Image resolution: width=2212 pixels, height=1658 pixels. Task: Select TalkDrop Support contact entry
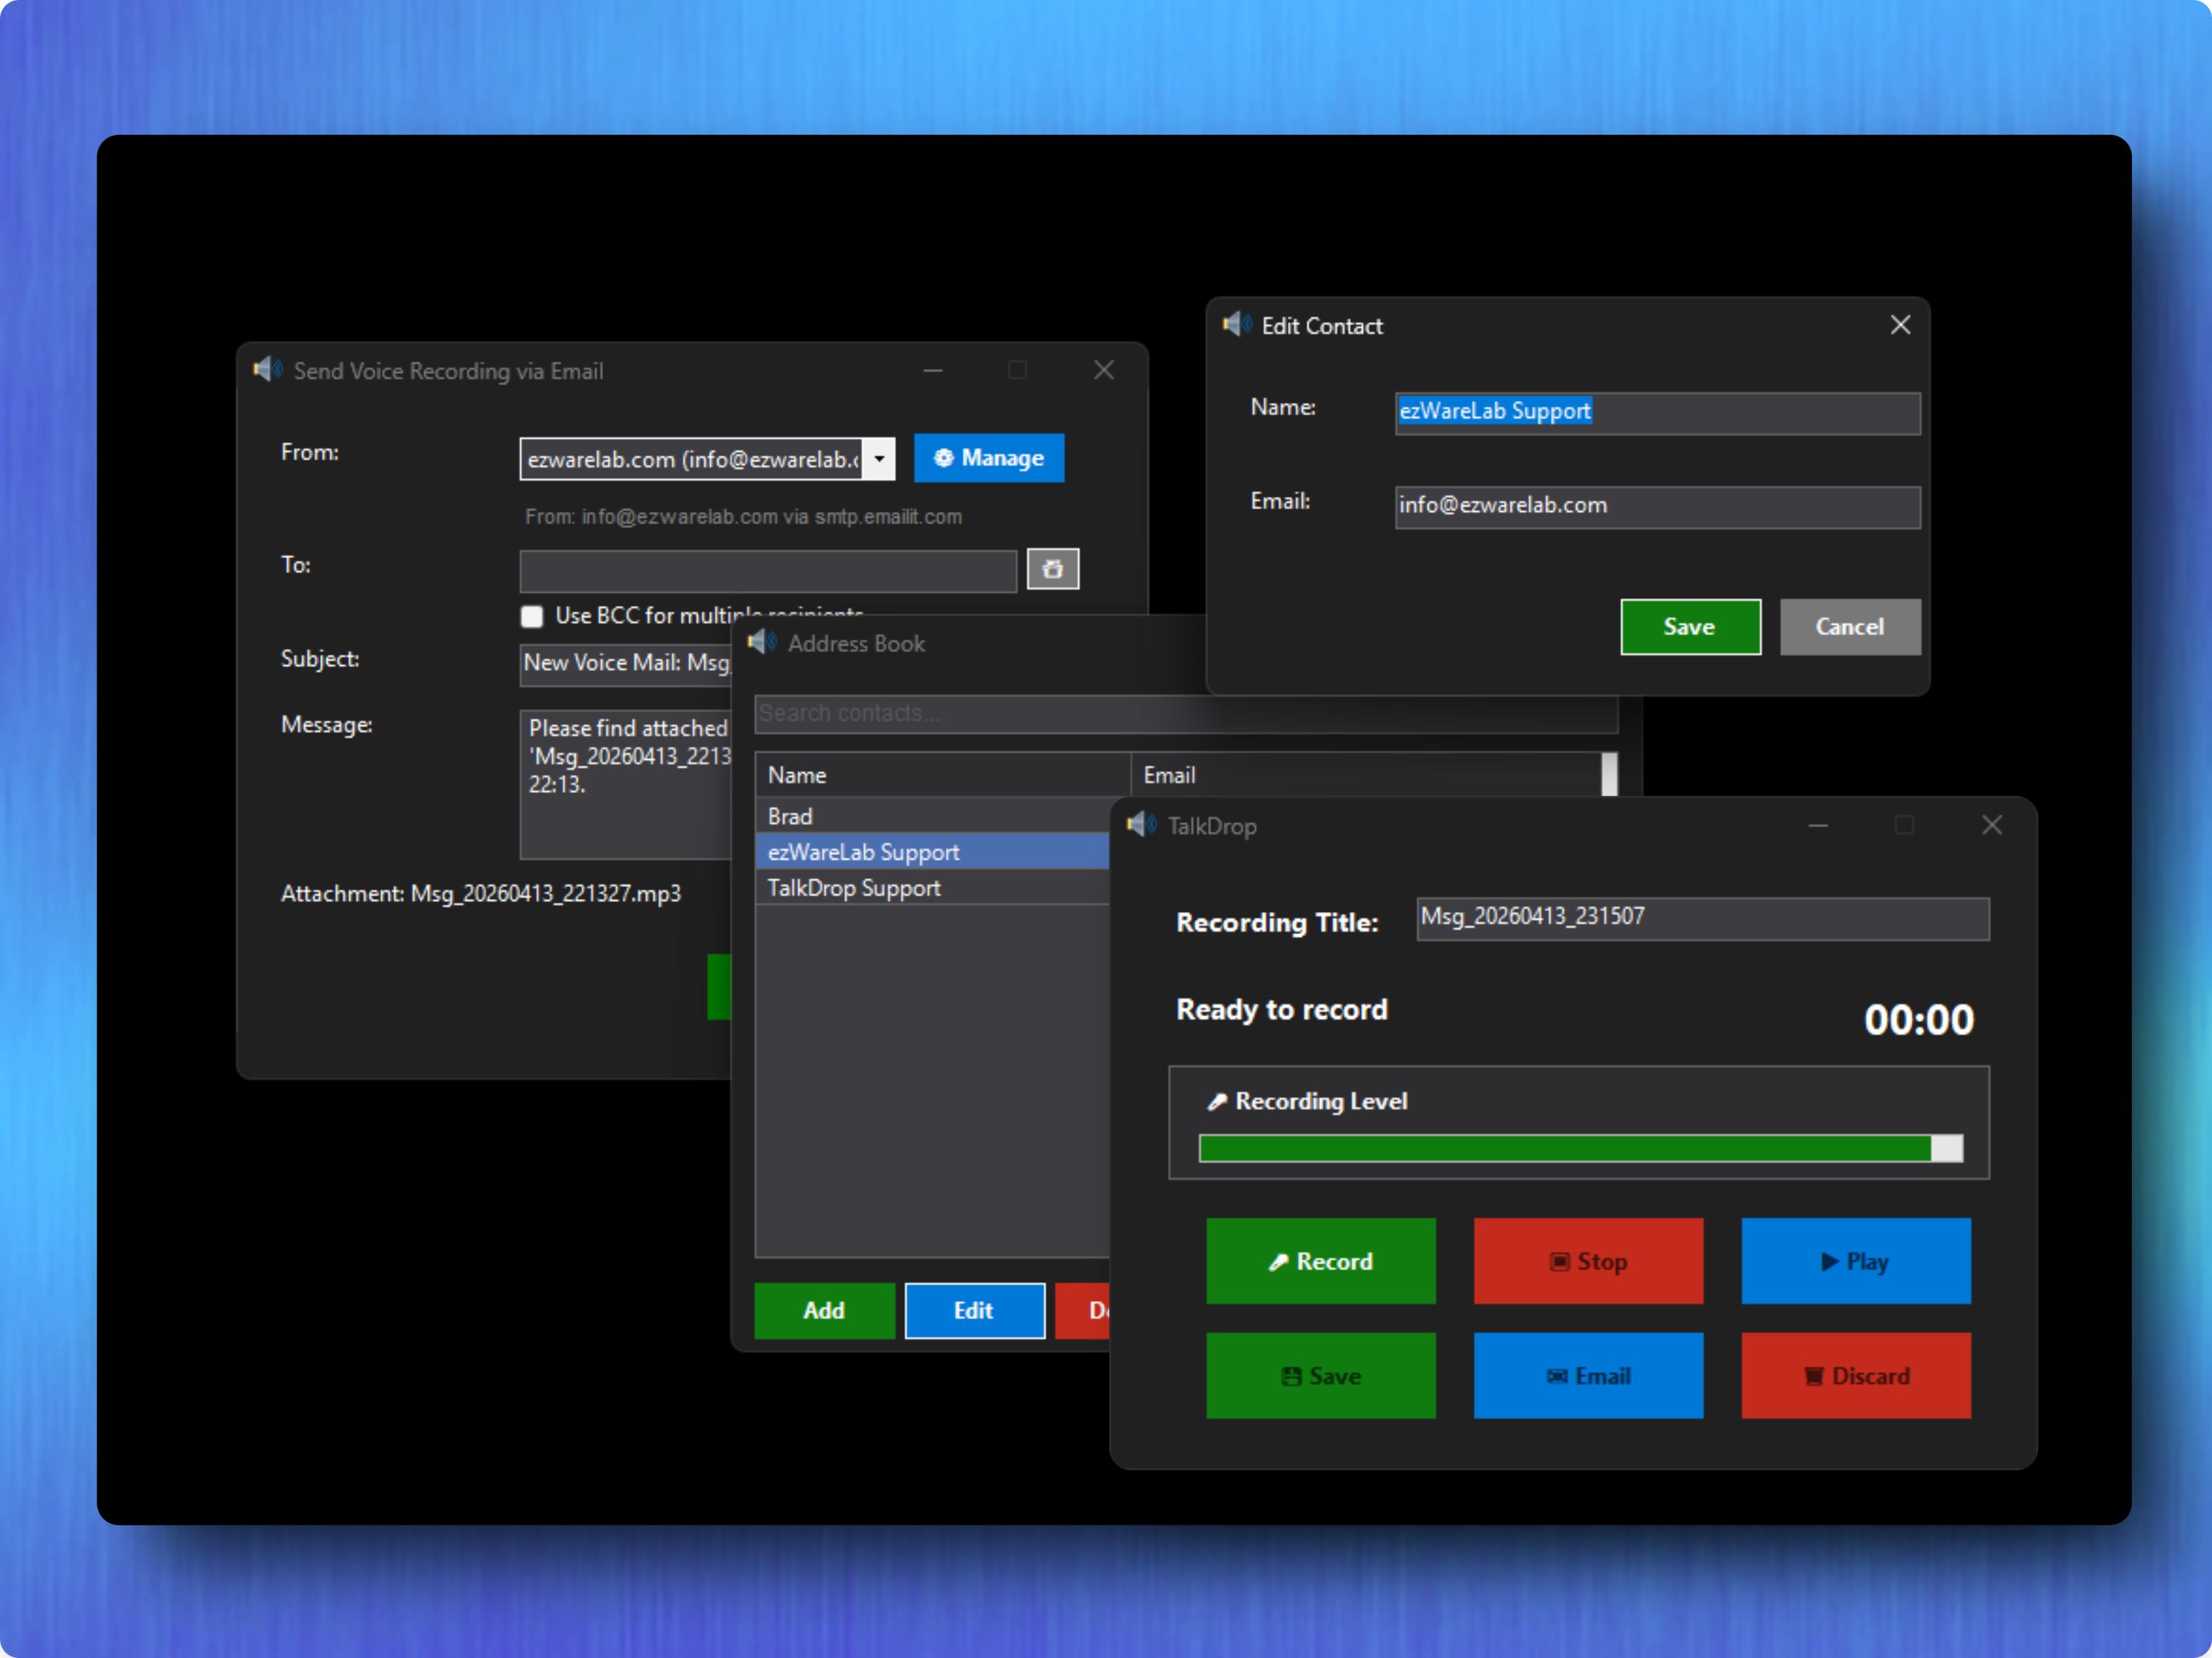[x=930, y=888]
